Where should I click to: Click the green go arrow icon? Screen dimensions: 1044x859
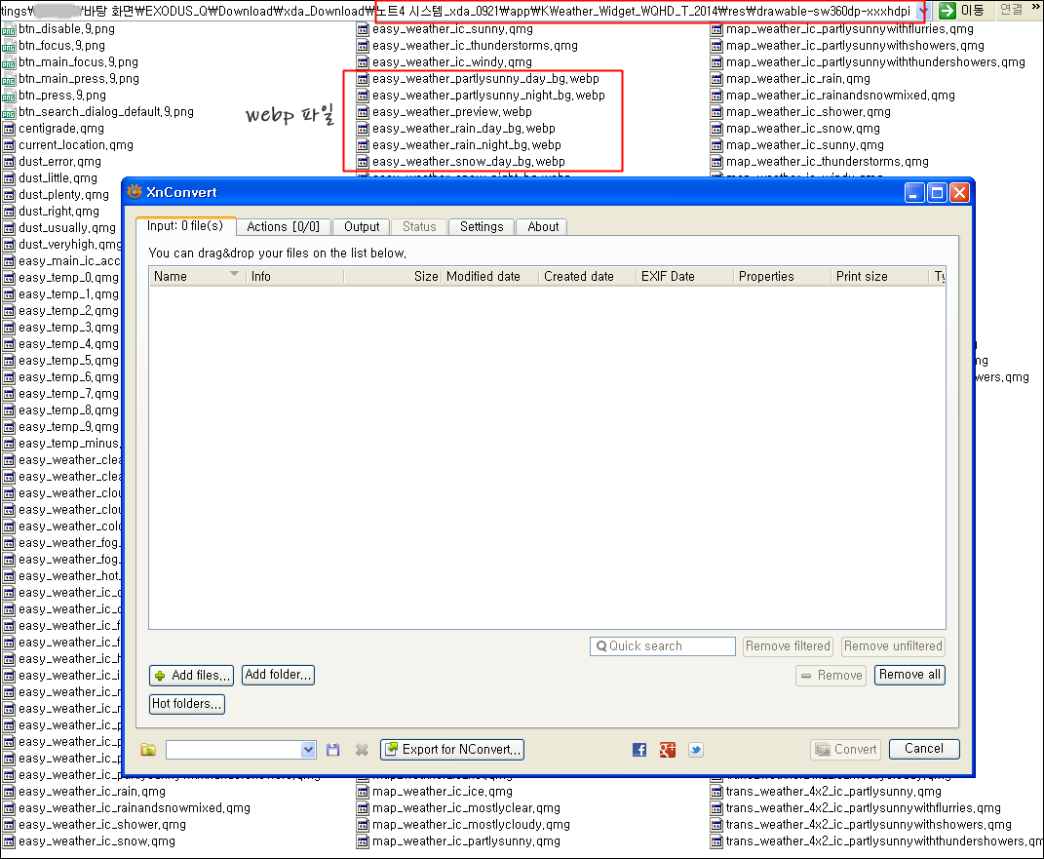(x=947, y=10)
